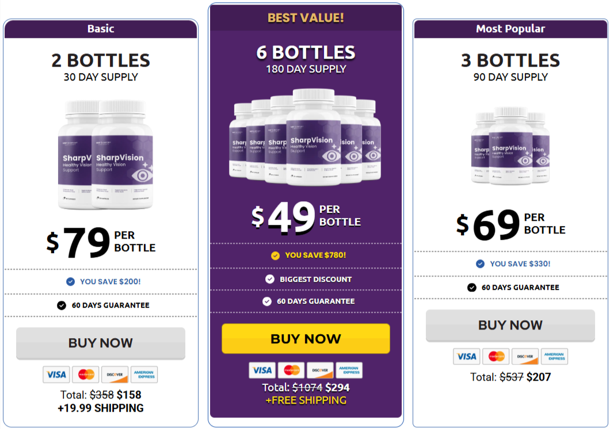This screenshot has width=610, height=429.
Task: Select the Most Popular header label
Action: [509, 29]
